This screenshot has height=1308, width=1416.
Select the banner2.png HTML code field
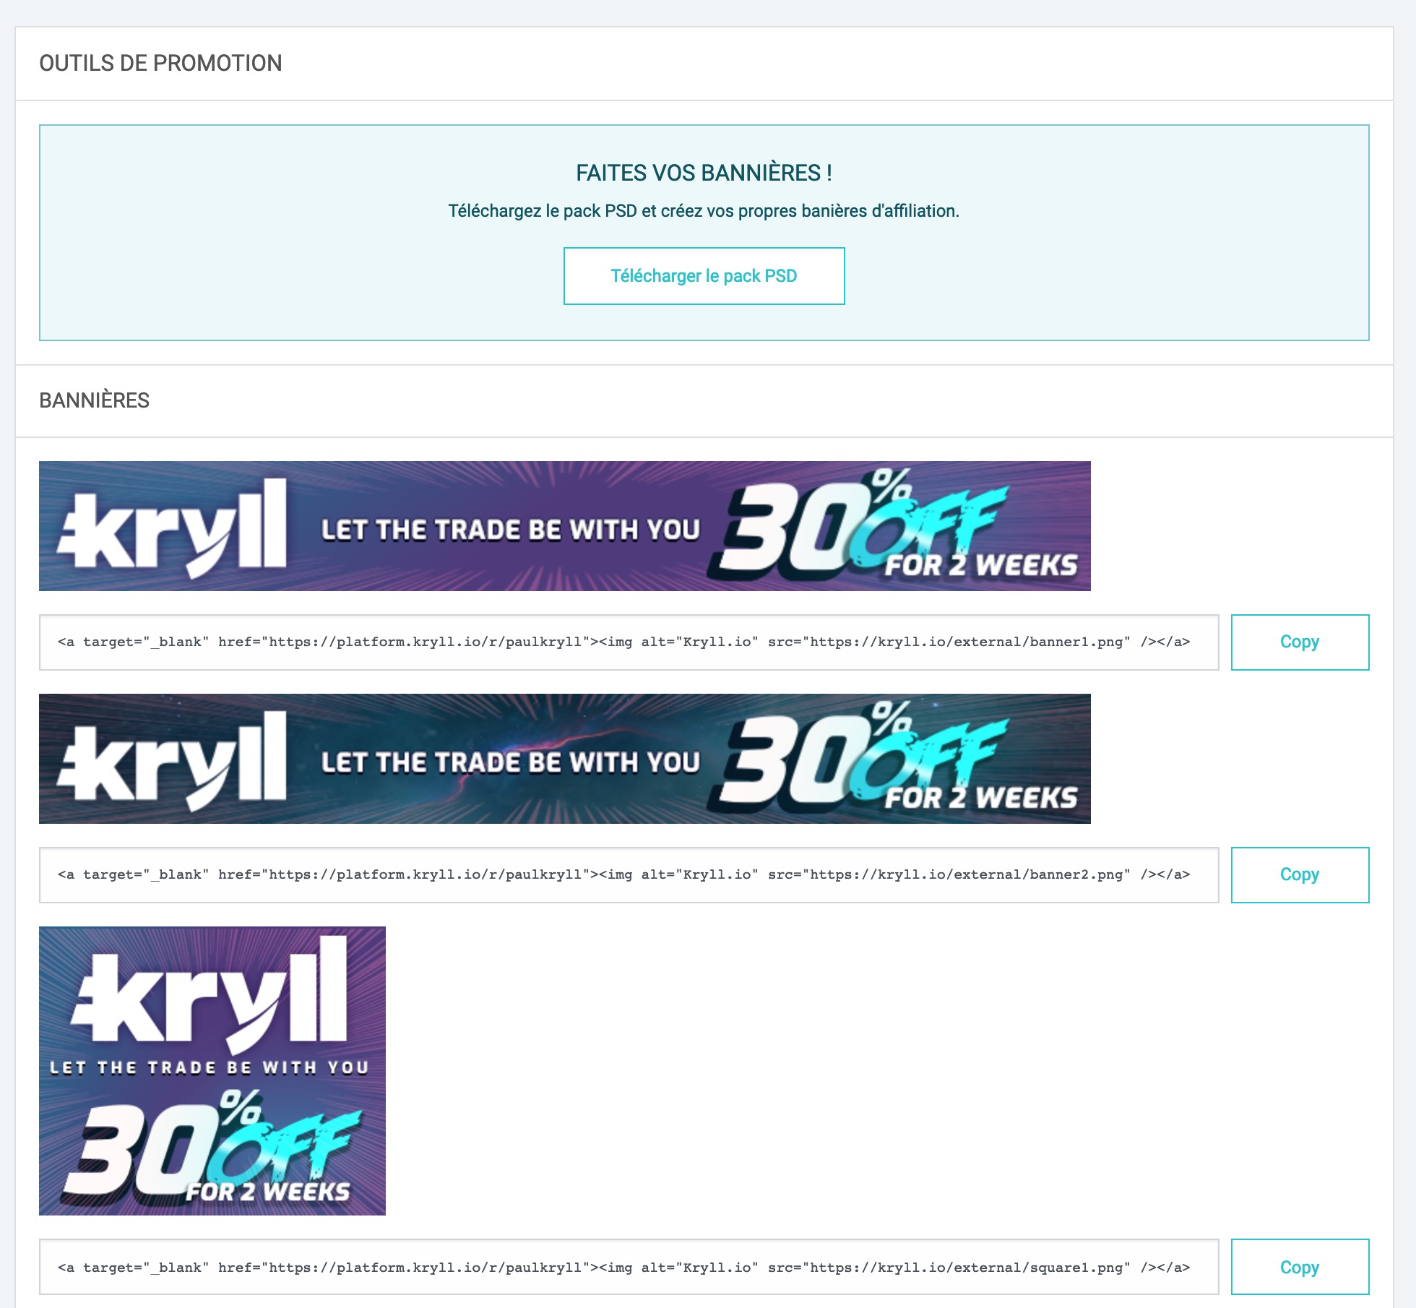[629, 874]
